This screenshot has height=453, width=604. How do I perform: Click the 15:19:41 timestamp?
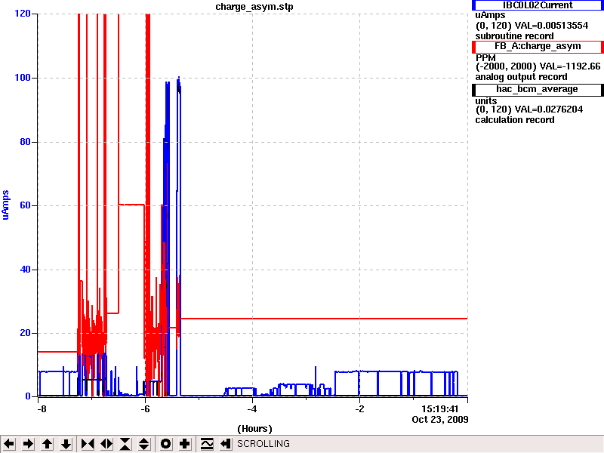(x=439, y=409)
